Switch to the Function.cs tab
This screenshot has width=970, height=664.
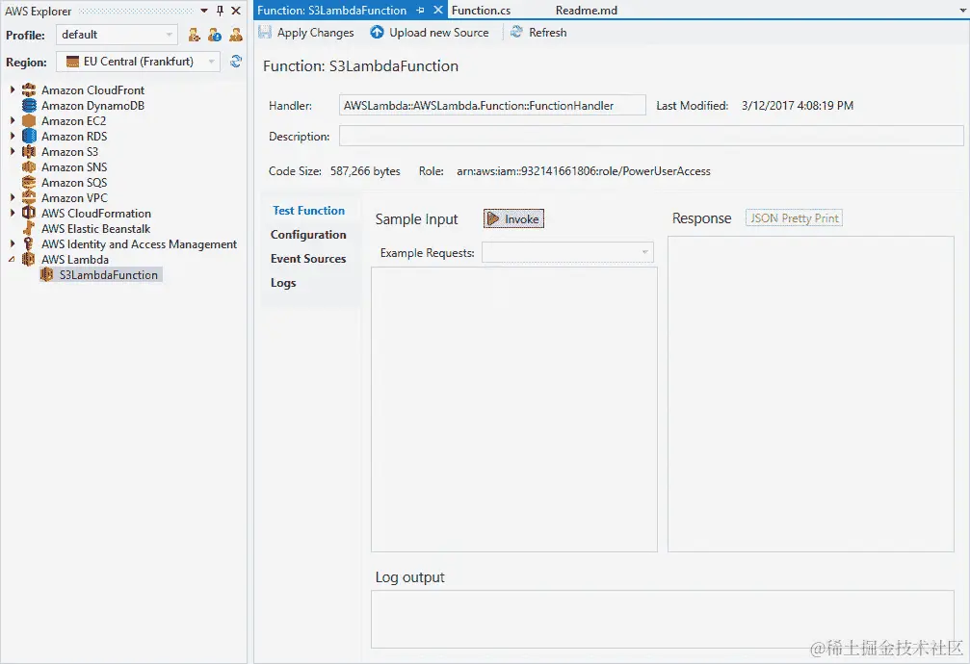[482, 11]
